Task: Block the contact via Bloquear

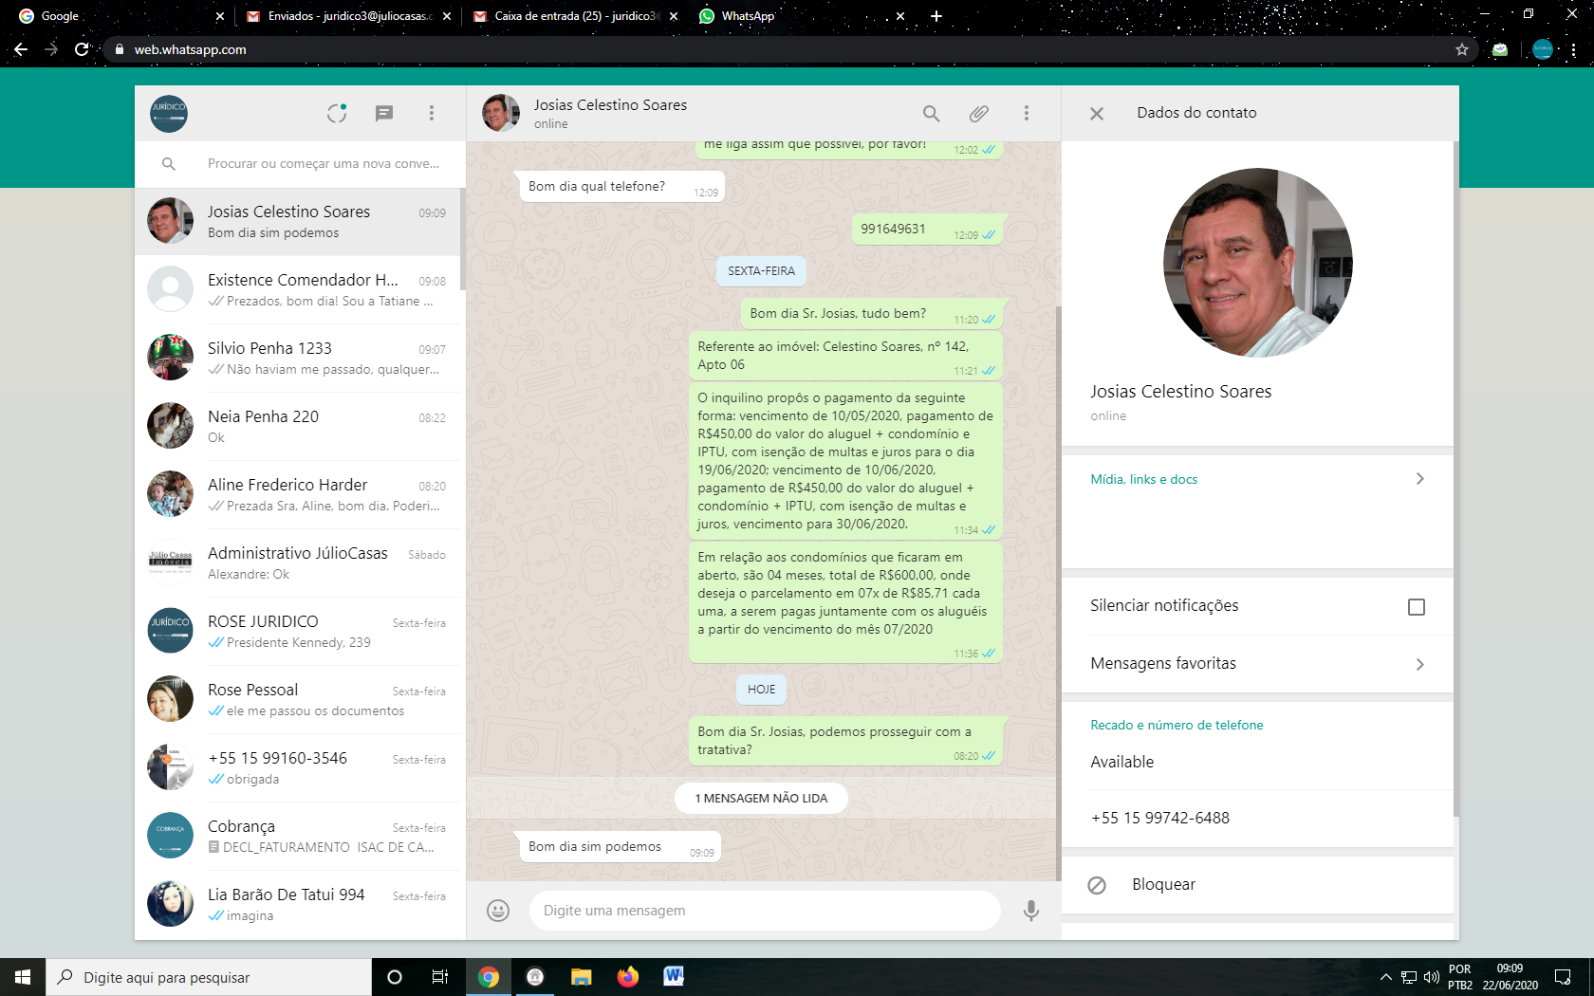Action: [x=1163, y=884]
